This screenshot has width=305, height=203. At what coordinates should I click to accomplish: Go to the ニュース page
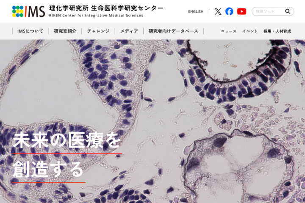click(x=228, y=31)
